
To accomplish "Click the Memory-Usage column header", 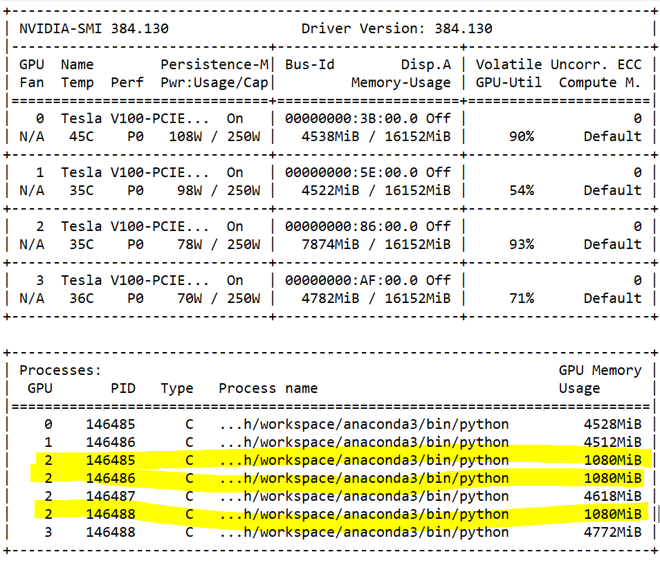I will 401,83.
